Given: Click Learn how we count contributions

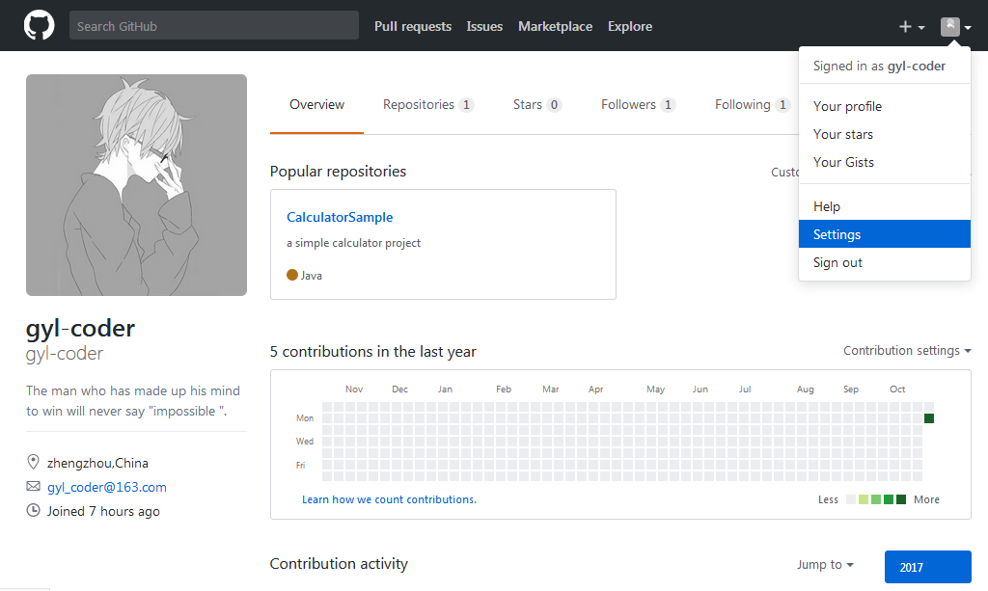Looking at the screenshot, I should pyautogui.click(x=389, y=499).
